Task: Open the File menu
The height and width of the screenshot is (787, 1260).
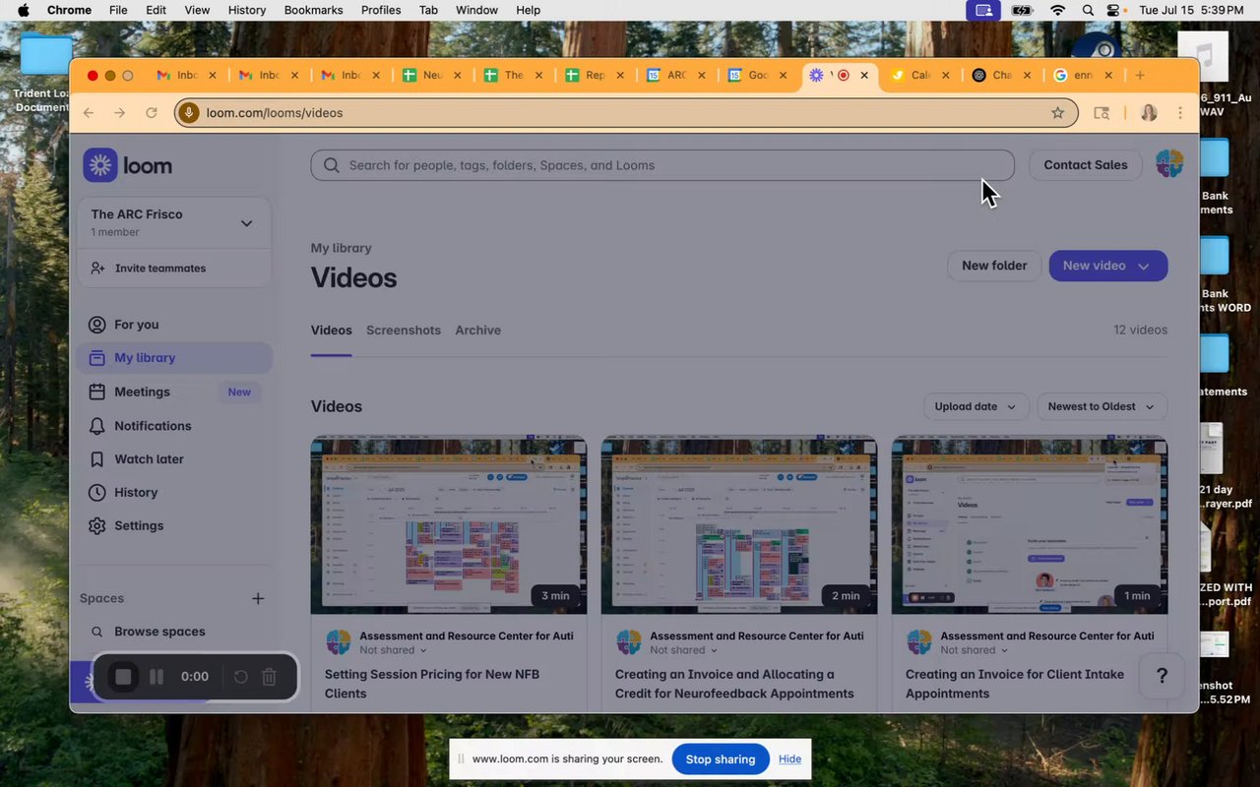Action: click(118, 10)
